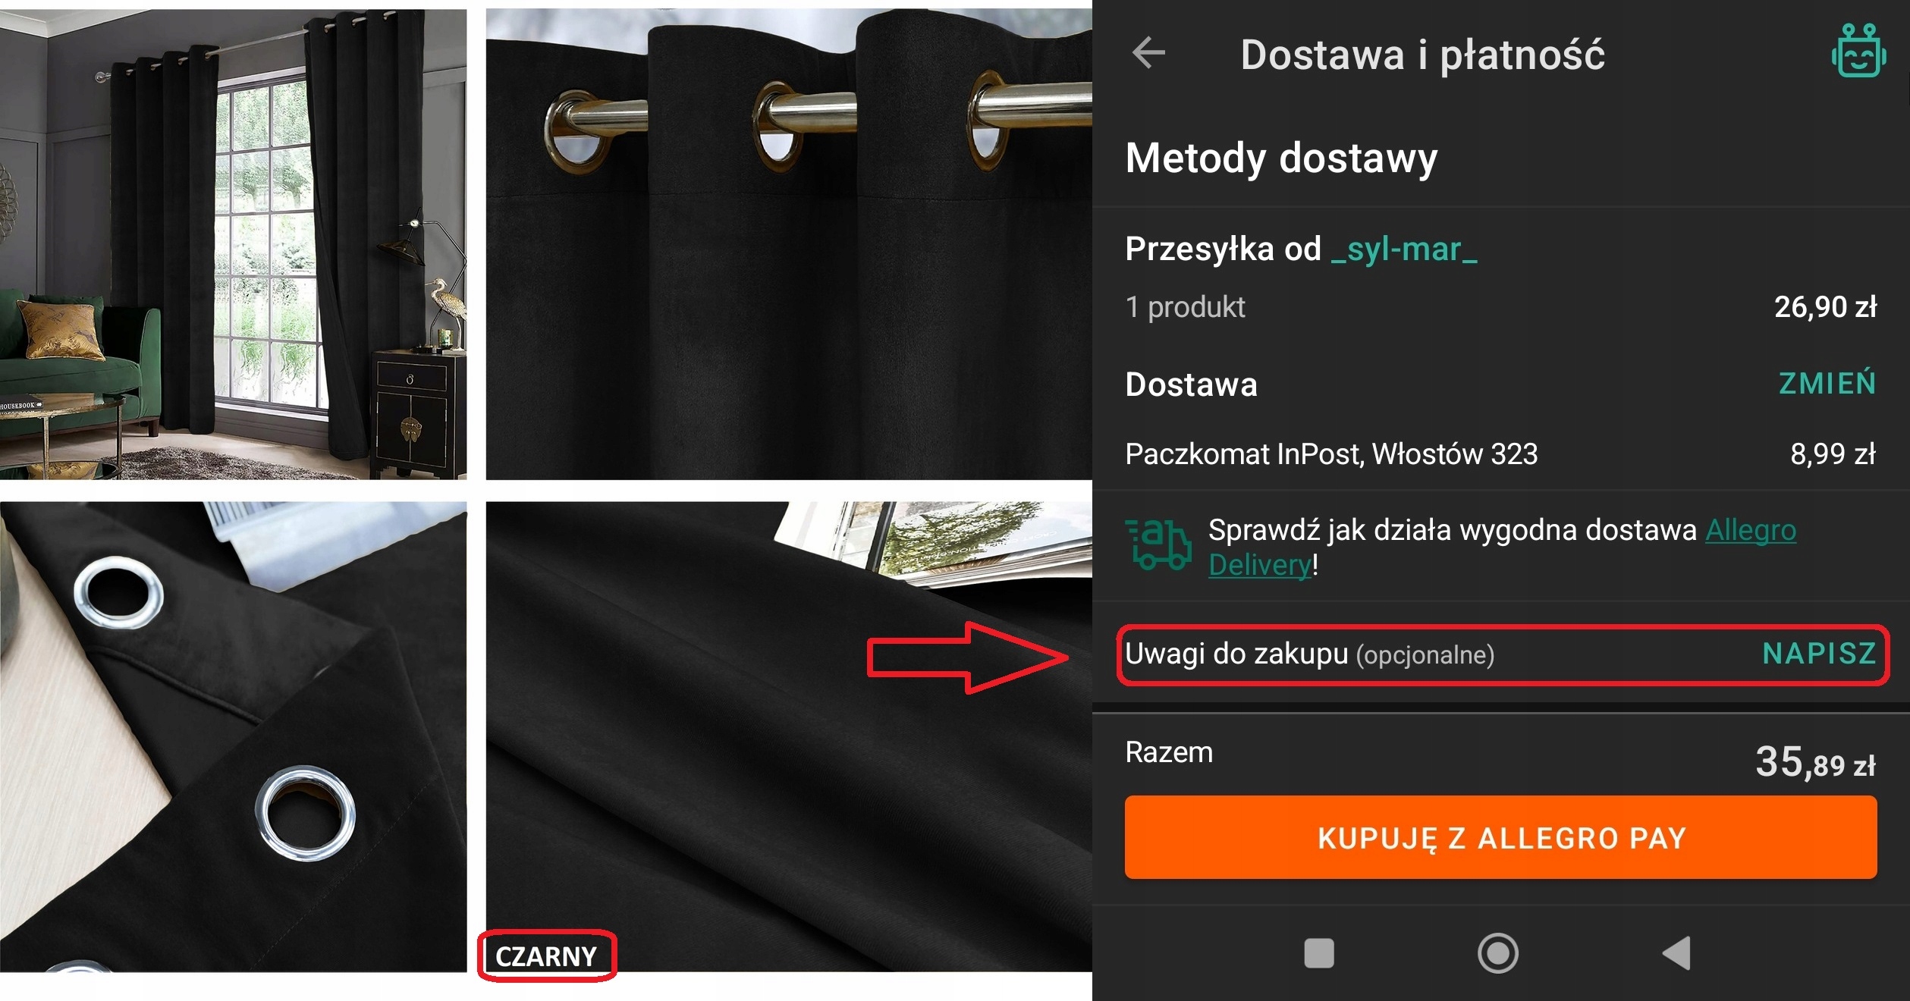Click the red arrow graphic
This screenshot has height=1001, width=1910.
(967, 657)
